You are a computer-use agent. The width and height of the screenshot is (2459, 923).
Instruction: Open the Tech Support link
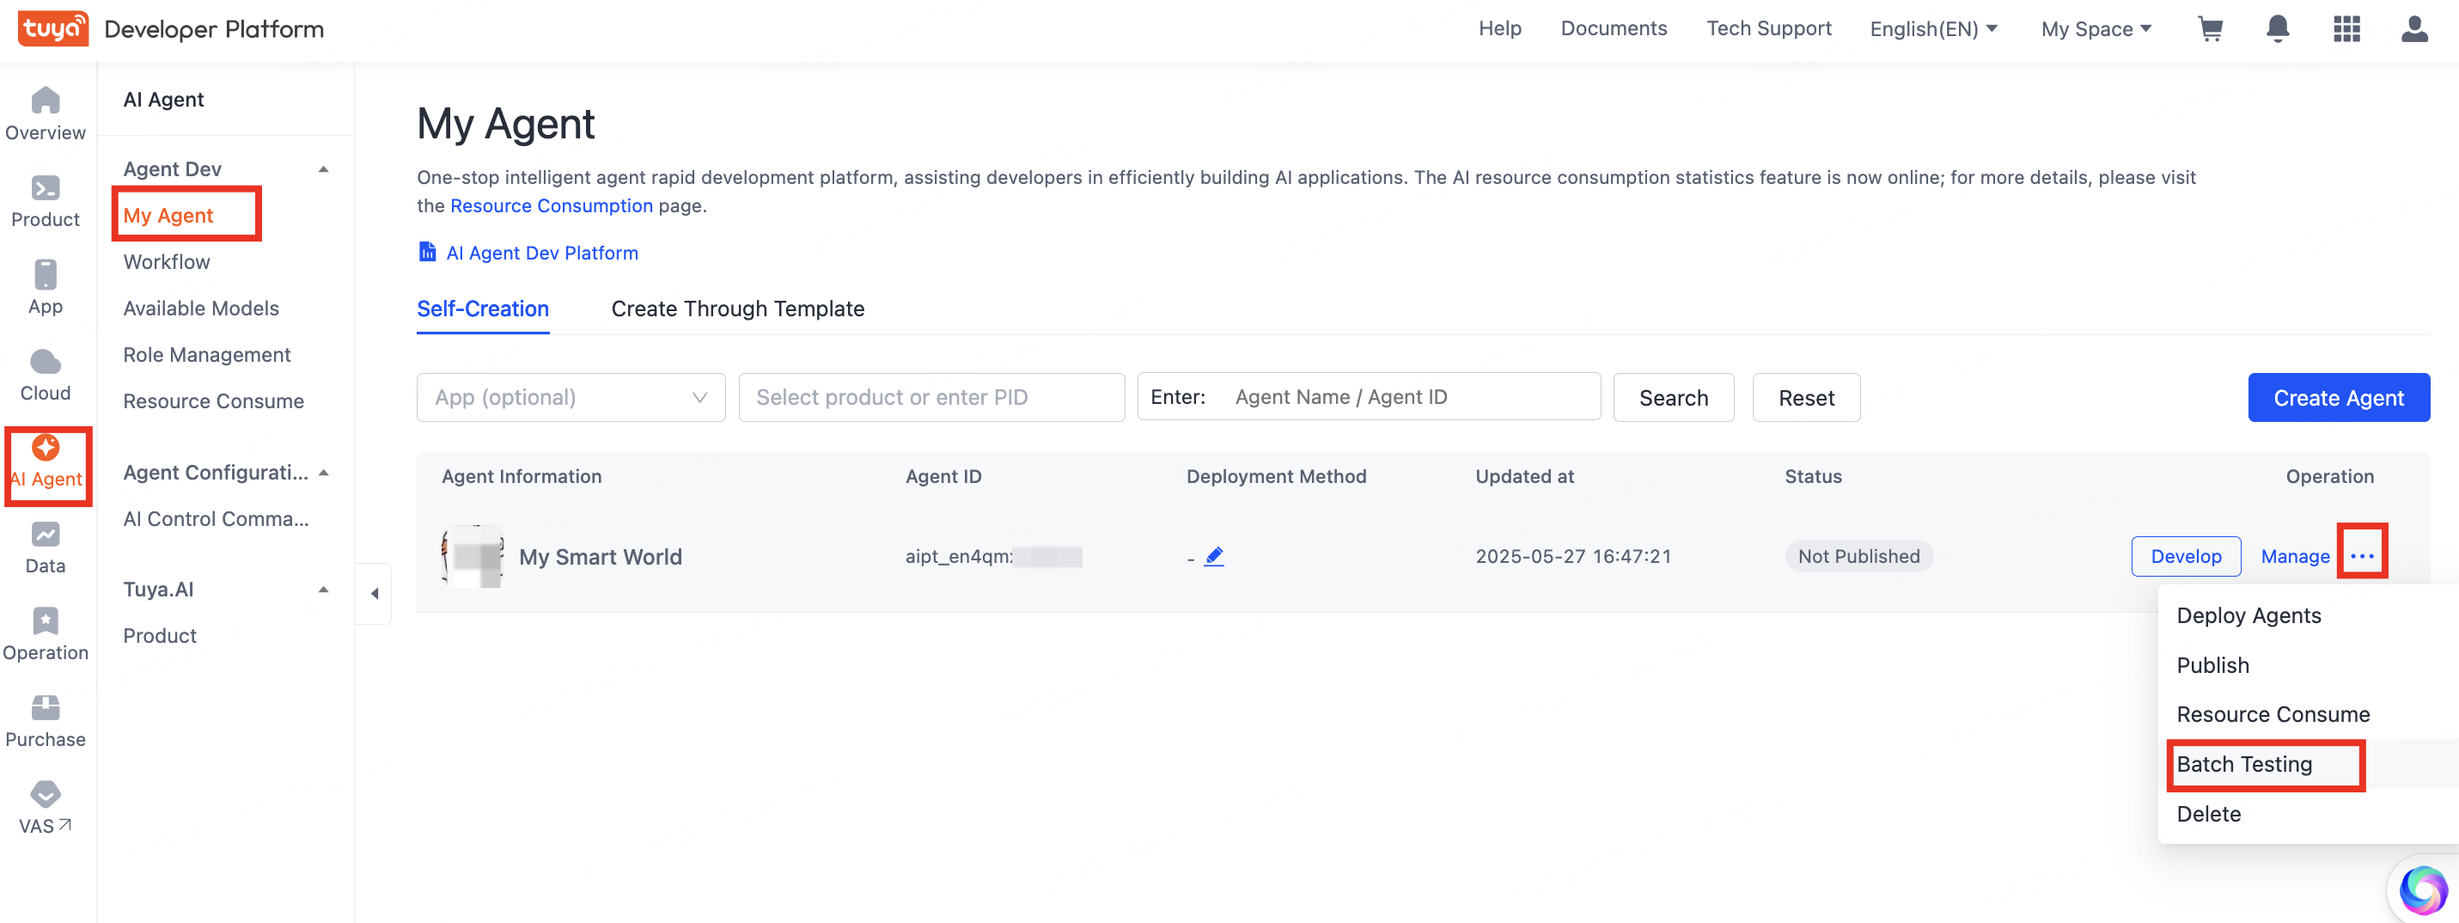coord(1768,28)
